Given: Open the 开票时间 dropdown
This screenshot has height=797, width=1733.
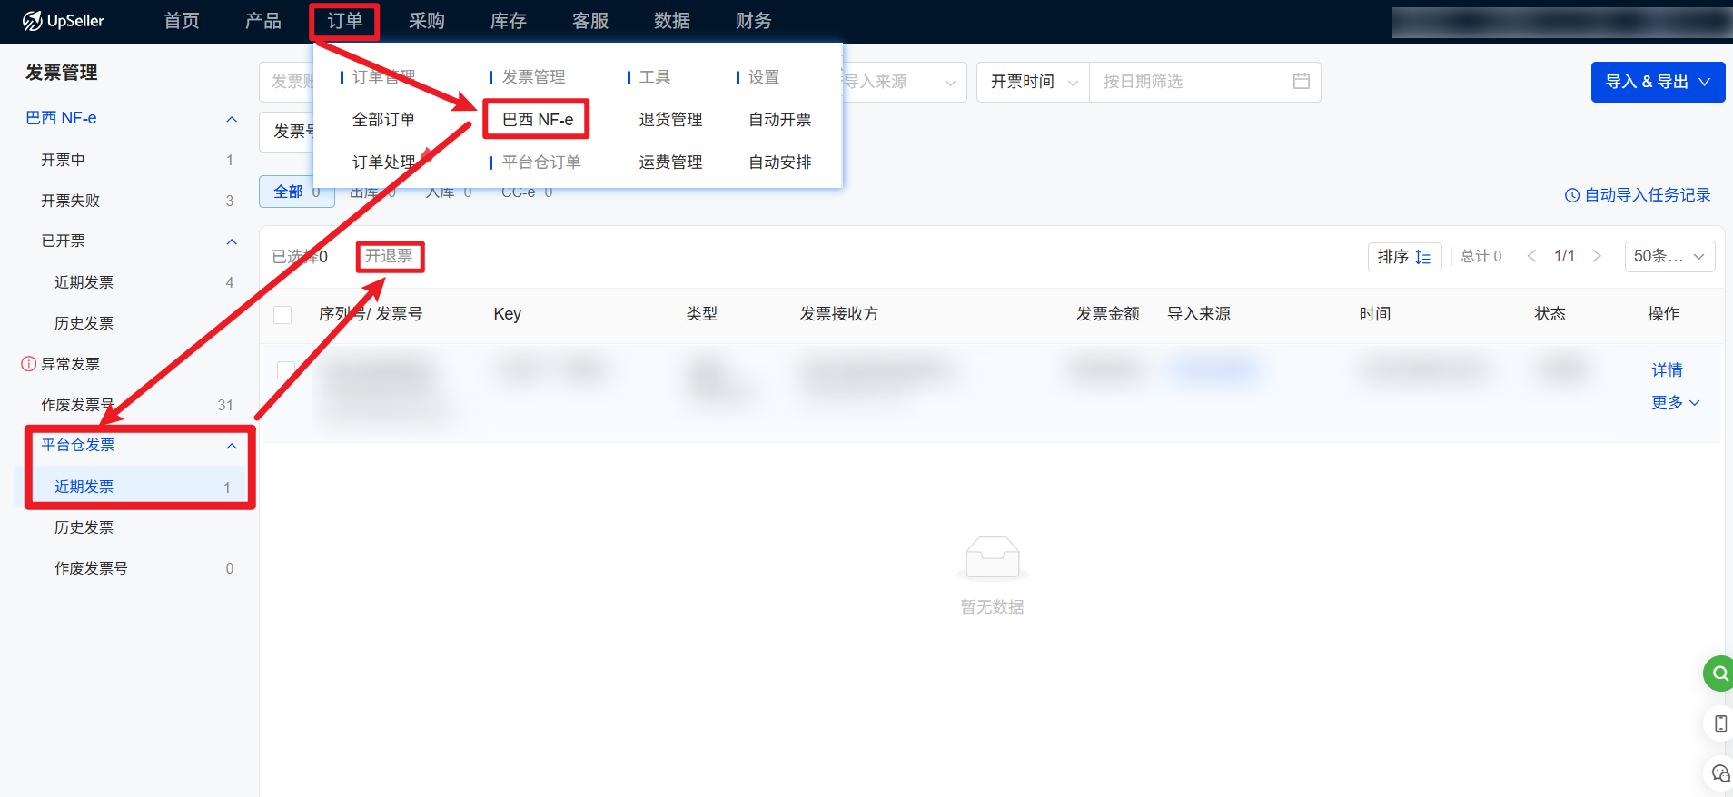Looking at the screenshot, I should click(x=1033, y=82).
